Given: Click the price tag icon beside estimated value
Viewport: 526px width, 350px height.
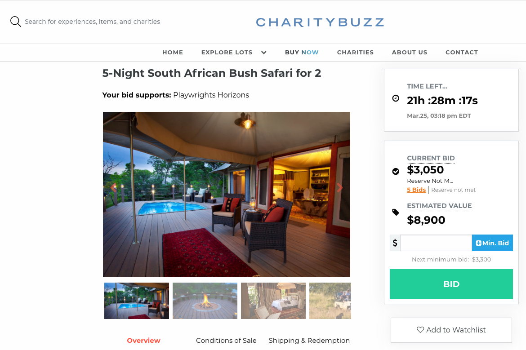Looking at the screenshot, I should 396,212.
